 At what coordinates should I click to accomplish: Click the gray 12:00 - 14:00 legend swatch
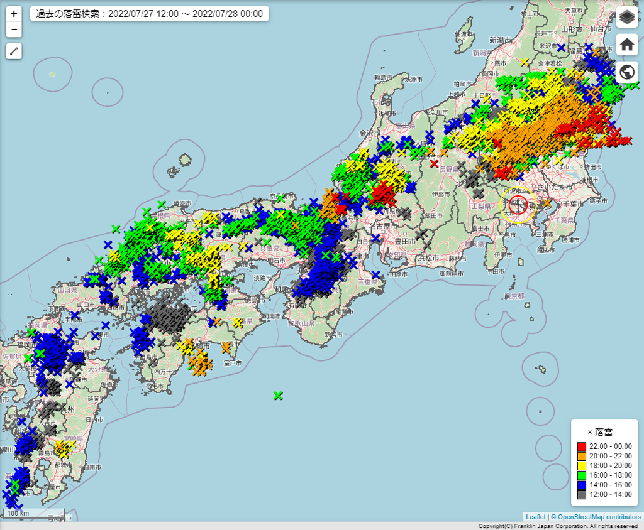[x=581, y=495]
